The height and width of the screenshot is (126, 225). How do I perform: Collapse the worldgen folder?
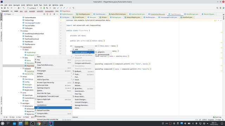(19, 104)
